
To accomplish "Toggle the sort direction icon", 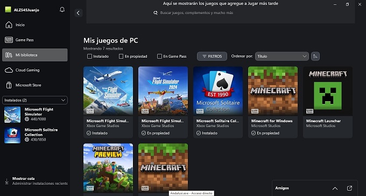I will (x=315, y=57).
